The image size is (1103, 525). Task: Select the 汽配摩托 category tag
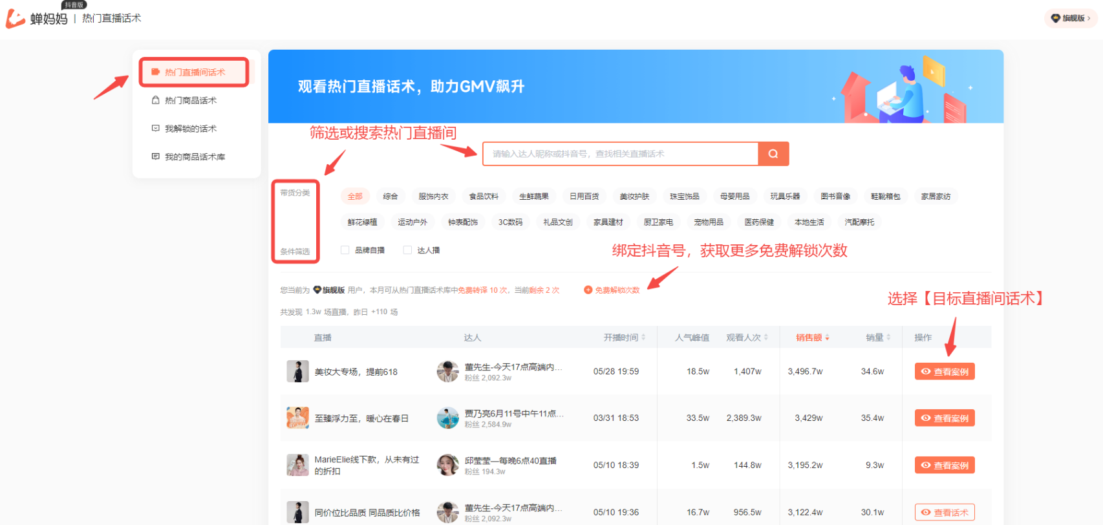click(859, 222)
